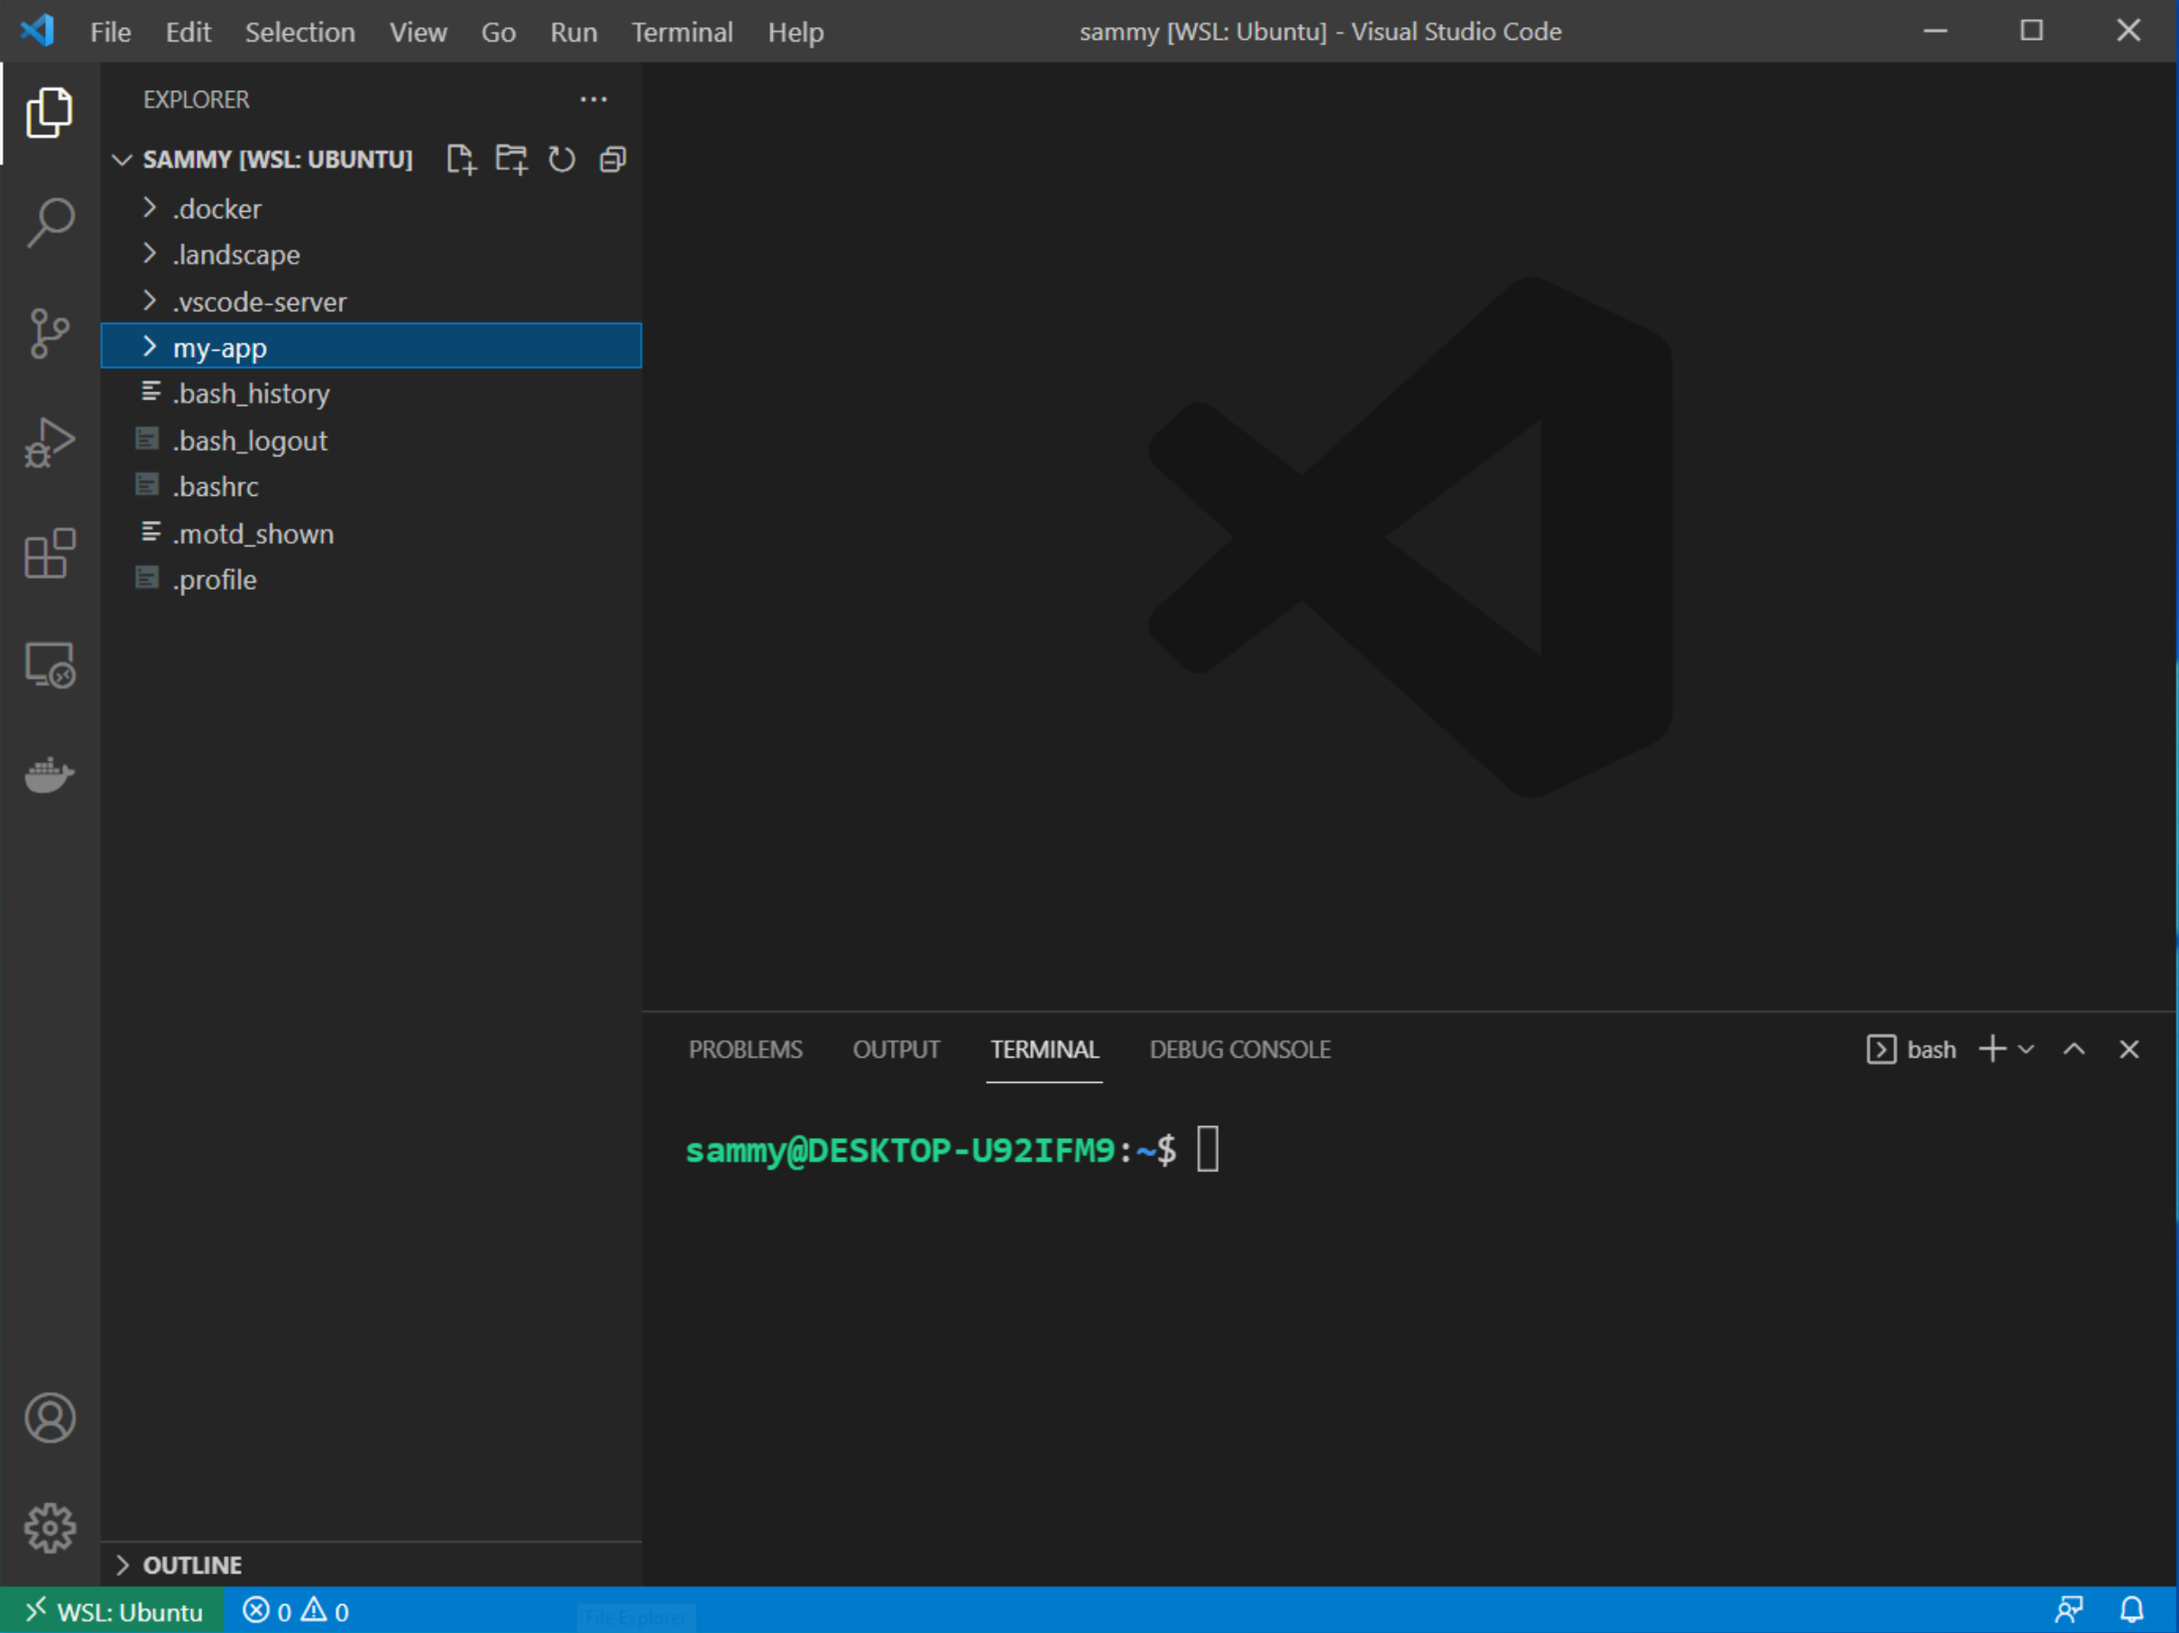Viewport: 2179px width, 1633px height.
Task: Click the EXPLORER panel title
Action: pos(196,99)
